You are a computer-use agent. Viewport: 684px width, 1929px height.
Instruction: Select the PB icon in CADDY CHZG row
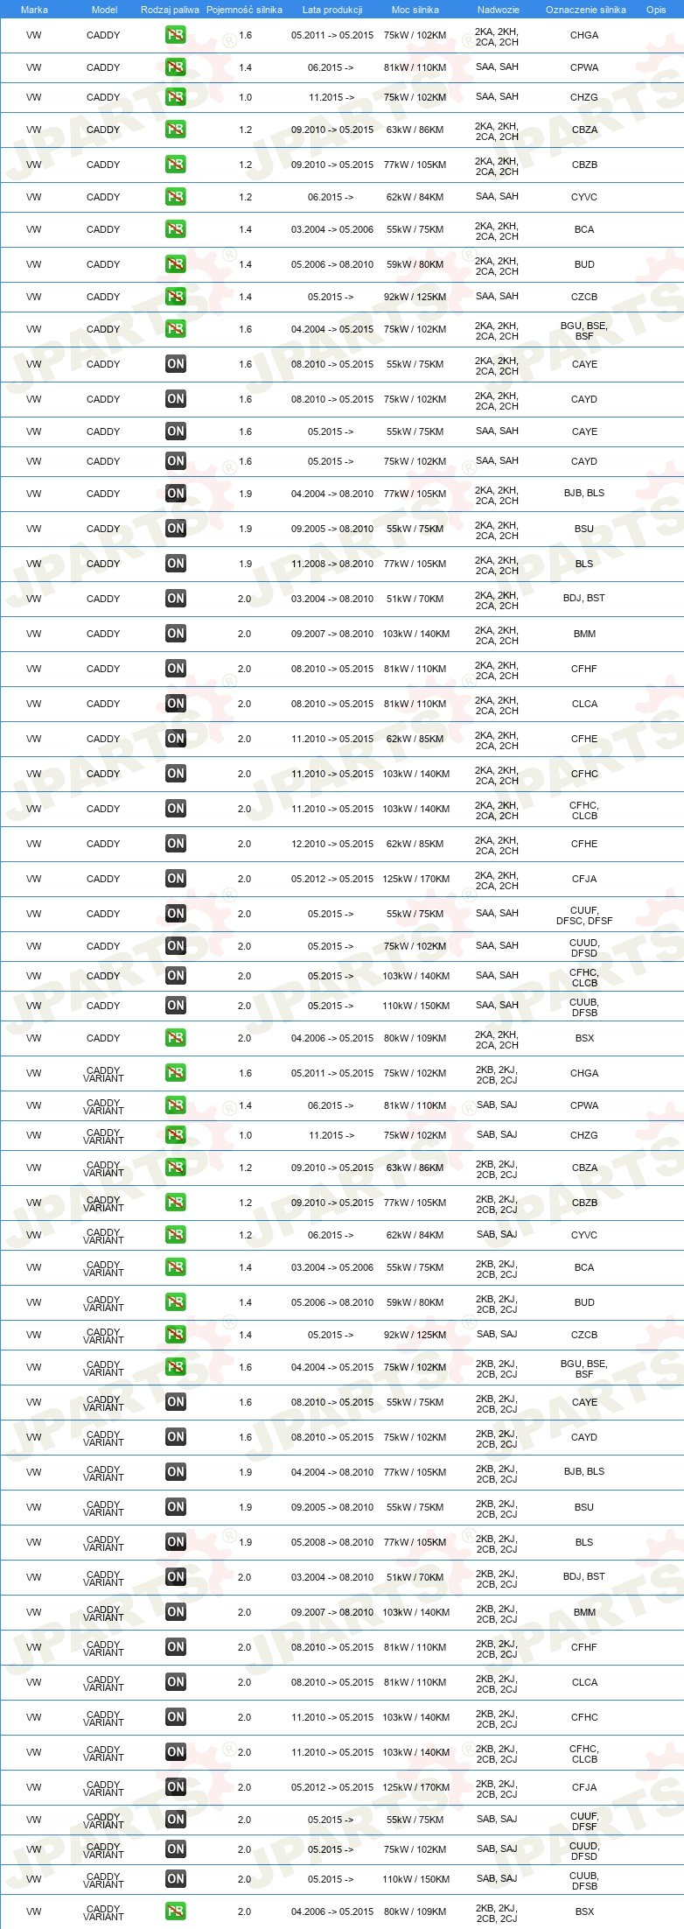[x=176, y=97]
